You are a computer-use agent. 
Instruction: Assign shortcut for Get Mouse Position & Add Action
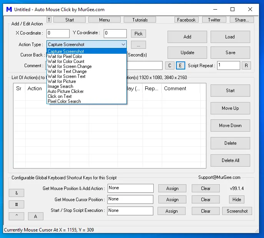pos(172,188)
